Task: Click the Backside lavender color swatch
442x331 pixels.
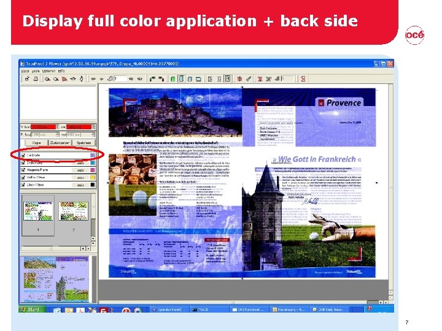Action: click(x=93, y=155)
